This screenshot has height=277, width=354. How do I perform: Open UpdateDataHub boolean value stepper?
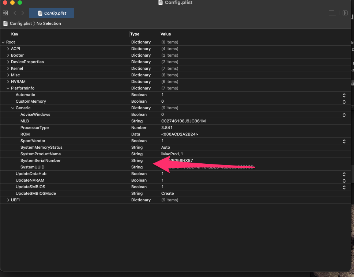click(344, 174)
